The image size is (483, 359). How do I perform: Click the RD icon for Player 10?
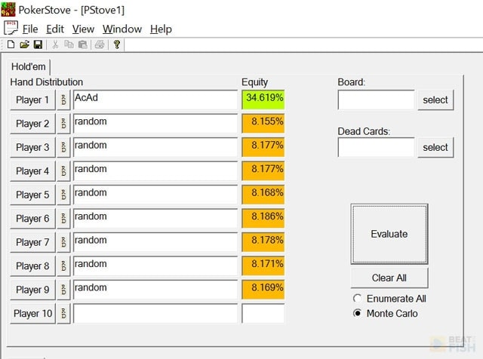point(63,314)
